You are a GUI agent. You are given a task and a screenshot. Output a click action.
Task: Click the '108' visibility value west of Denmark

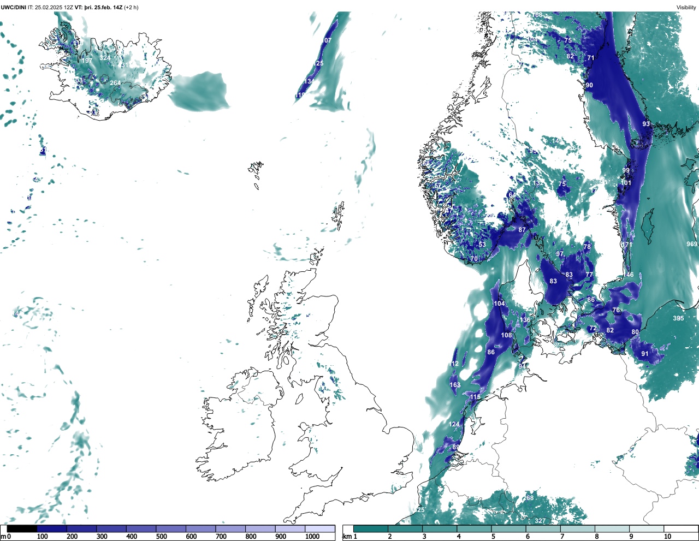coord(507,335)
